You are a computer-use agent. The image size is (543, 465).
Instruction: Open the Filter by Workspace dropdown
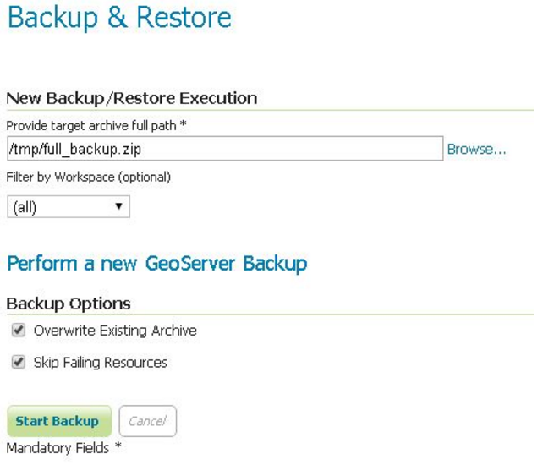(68, 206)
